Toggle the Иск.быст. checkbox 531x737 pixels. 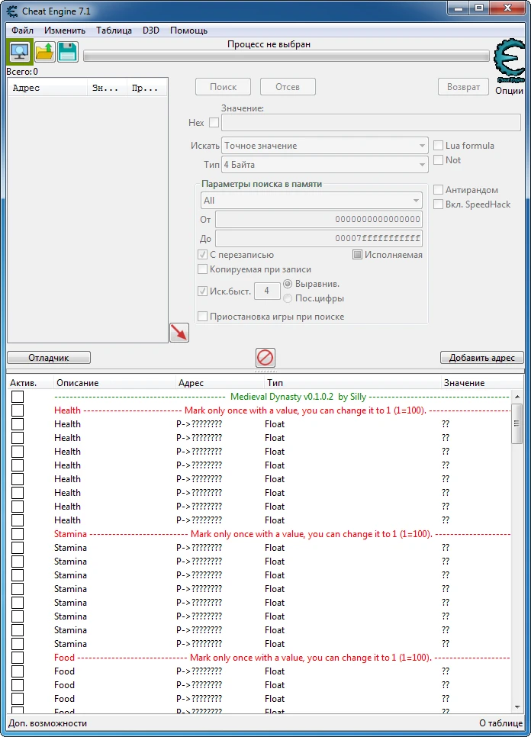click(202, 291)
